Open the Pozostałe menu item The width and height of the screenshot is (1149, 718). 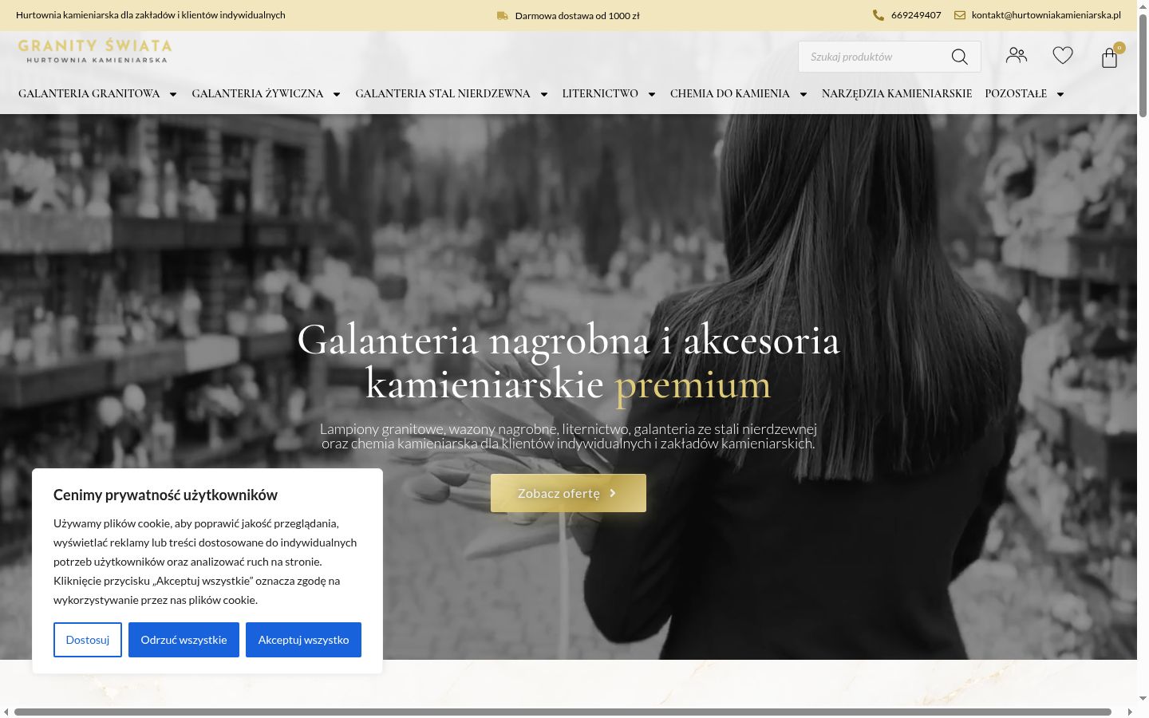point(1016,93)
